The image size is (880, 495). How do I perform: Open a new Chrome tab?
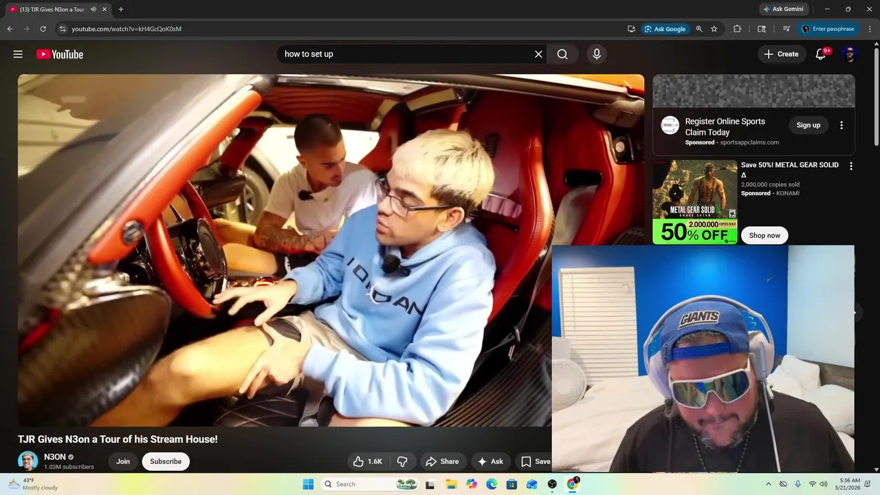pos(121,9)
